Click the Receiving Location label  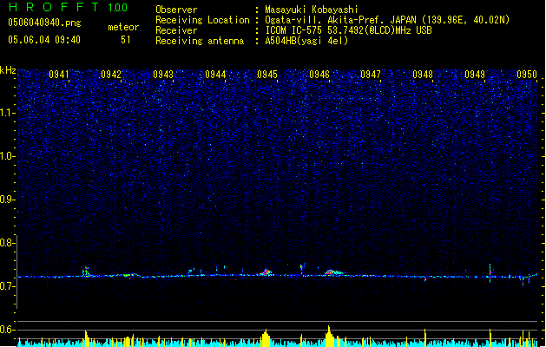(202, 20)
